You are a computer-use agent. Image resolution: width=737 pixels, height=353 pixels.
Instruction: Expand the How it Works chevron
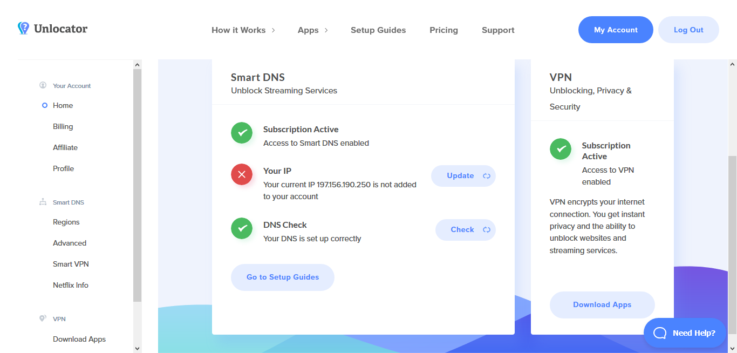(273, 30)
